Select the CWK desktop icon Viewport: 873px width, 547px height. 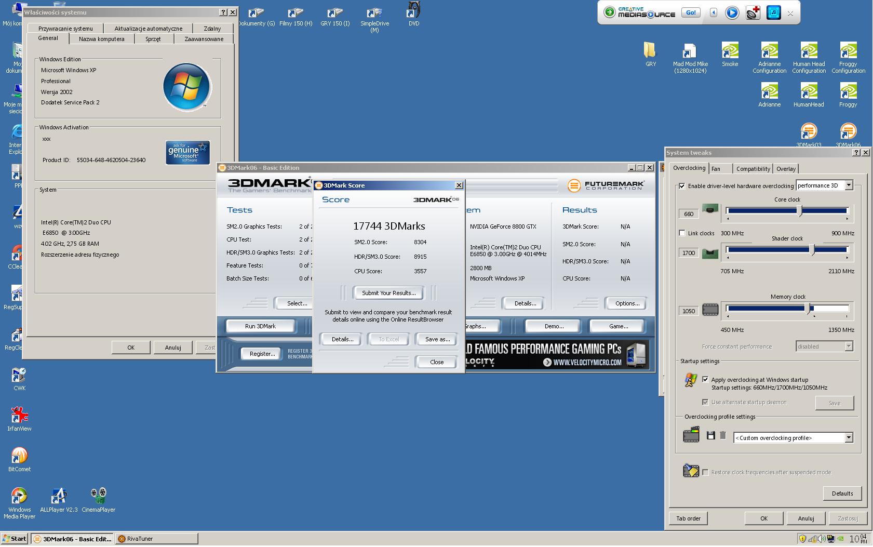pos(19,378)
